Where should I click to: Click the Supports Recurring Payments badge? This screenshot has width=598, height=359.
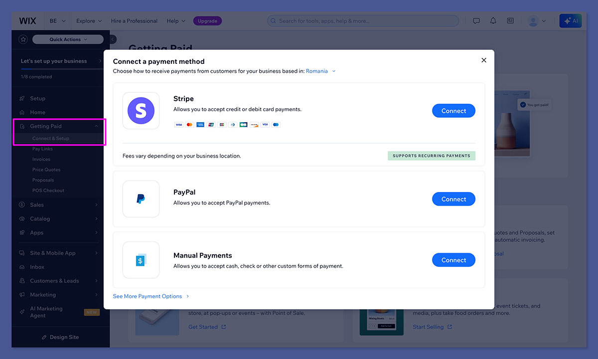click(432, 156)
